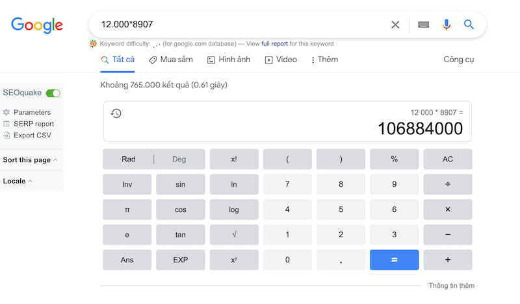Open Công cụ search tools
The width and height of the screenshot is (520, 304).
tap(459, 60)
